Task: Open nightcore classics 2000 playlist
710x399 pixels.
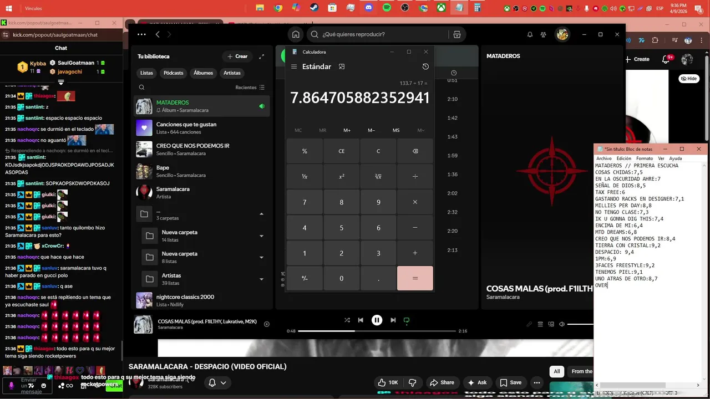Action: coord(202,300)
